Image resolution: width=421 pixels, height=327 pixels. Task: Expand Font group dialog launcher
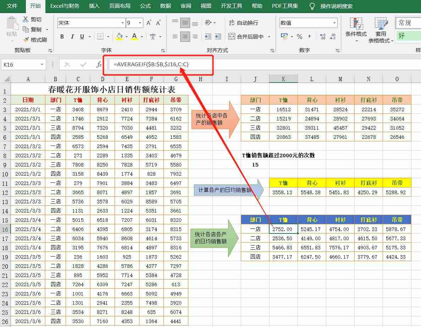163,50
